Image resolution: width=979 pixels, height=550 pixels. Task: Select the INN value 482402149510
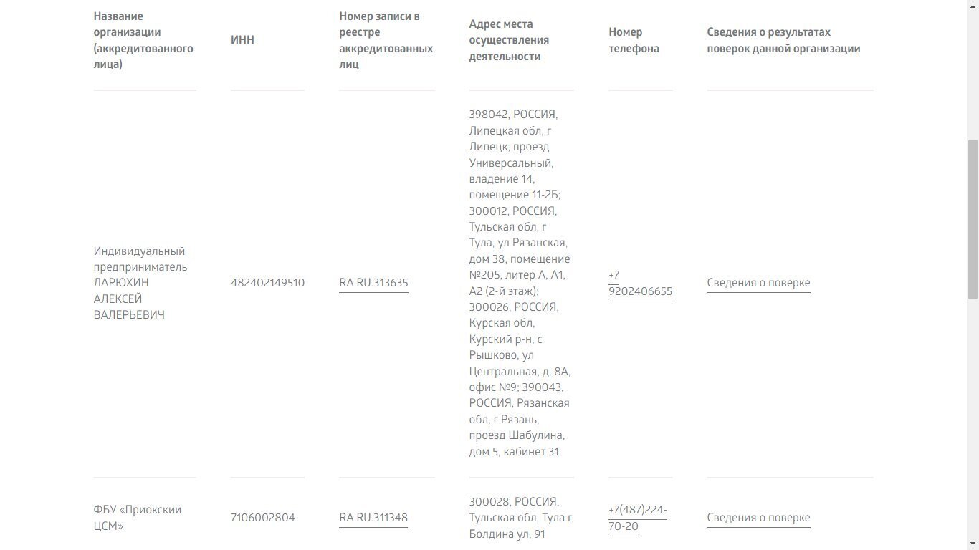267,283
